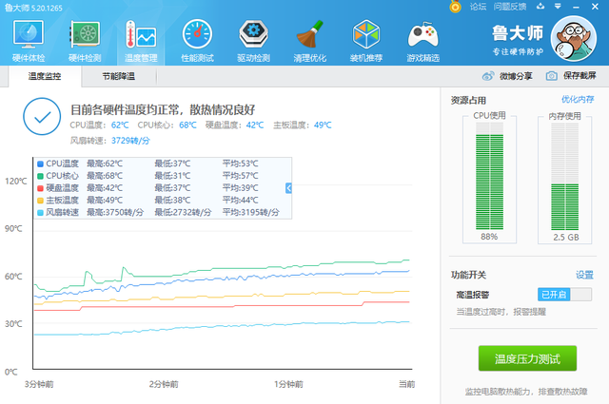Collapse the legend panel arrow
609x404 pixels.
pyautogui.click(x=288, y=188)
